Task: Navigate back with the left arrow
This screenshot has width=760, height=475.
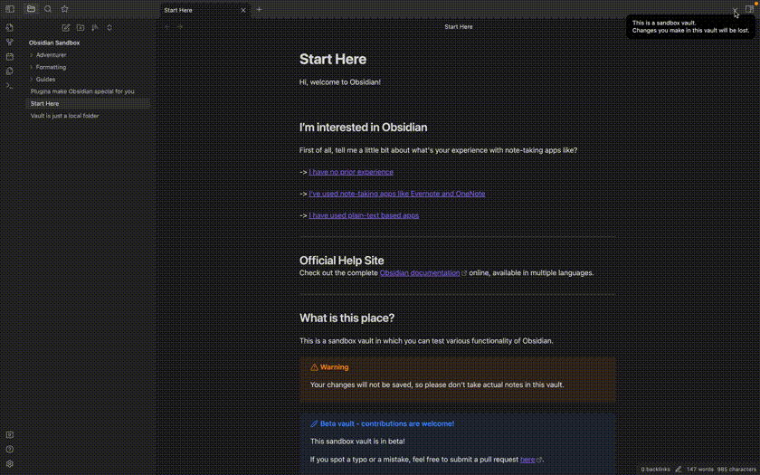Action: [x=167, y=26]
